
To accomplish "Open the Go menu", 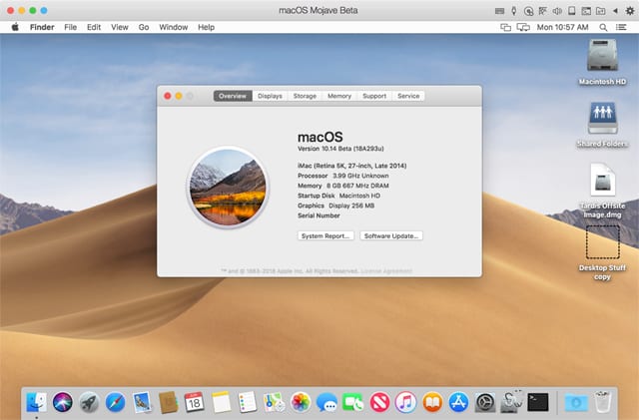I will [144, 27].
